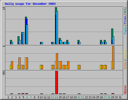The height and width of the screenshot is (100, 128).
Task: Click the '6' sites axis maximum label
Action: (4, 46)
